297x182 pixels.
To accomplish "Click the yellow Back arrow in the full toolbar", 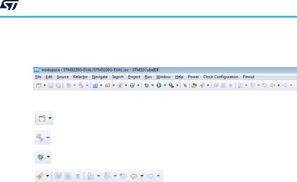I will pyautogui.click(x=273, y=85).
